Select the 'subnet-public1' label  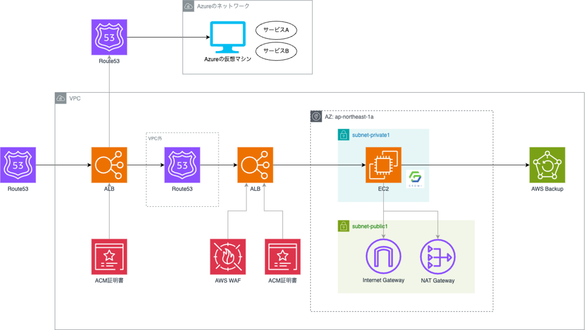370,226
